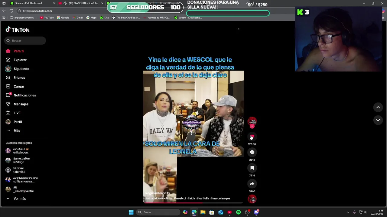Open the video comments bubble icon
This screenshot has width=387, height=217.
point(252,153)
